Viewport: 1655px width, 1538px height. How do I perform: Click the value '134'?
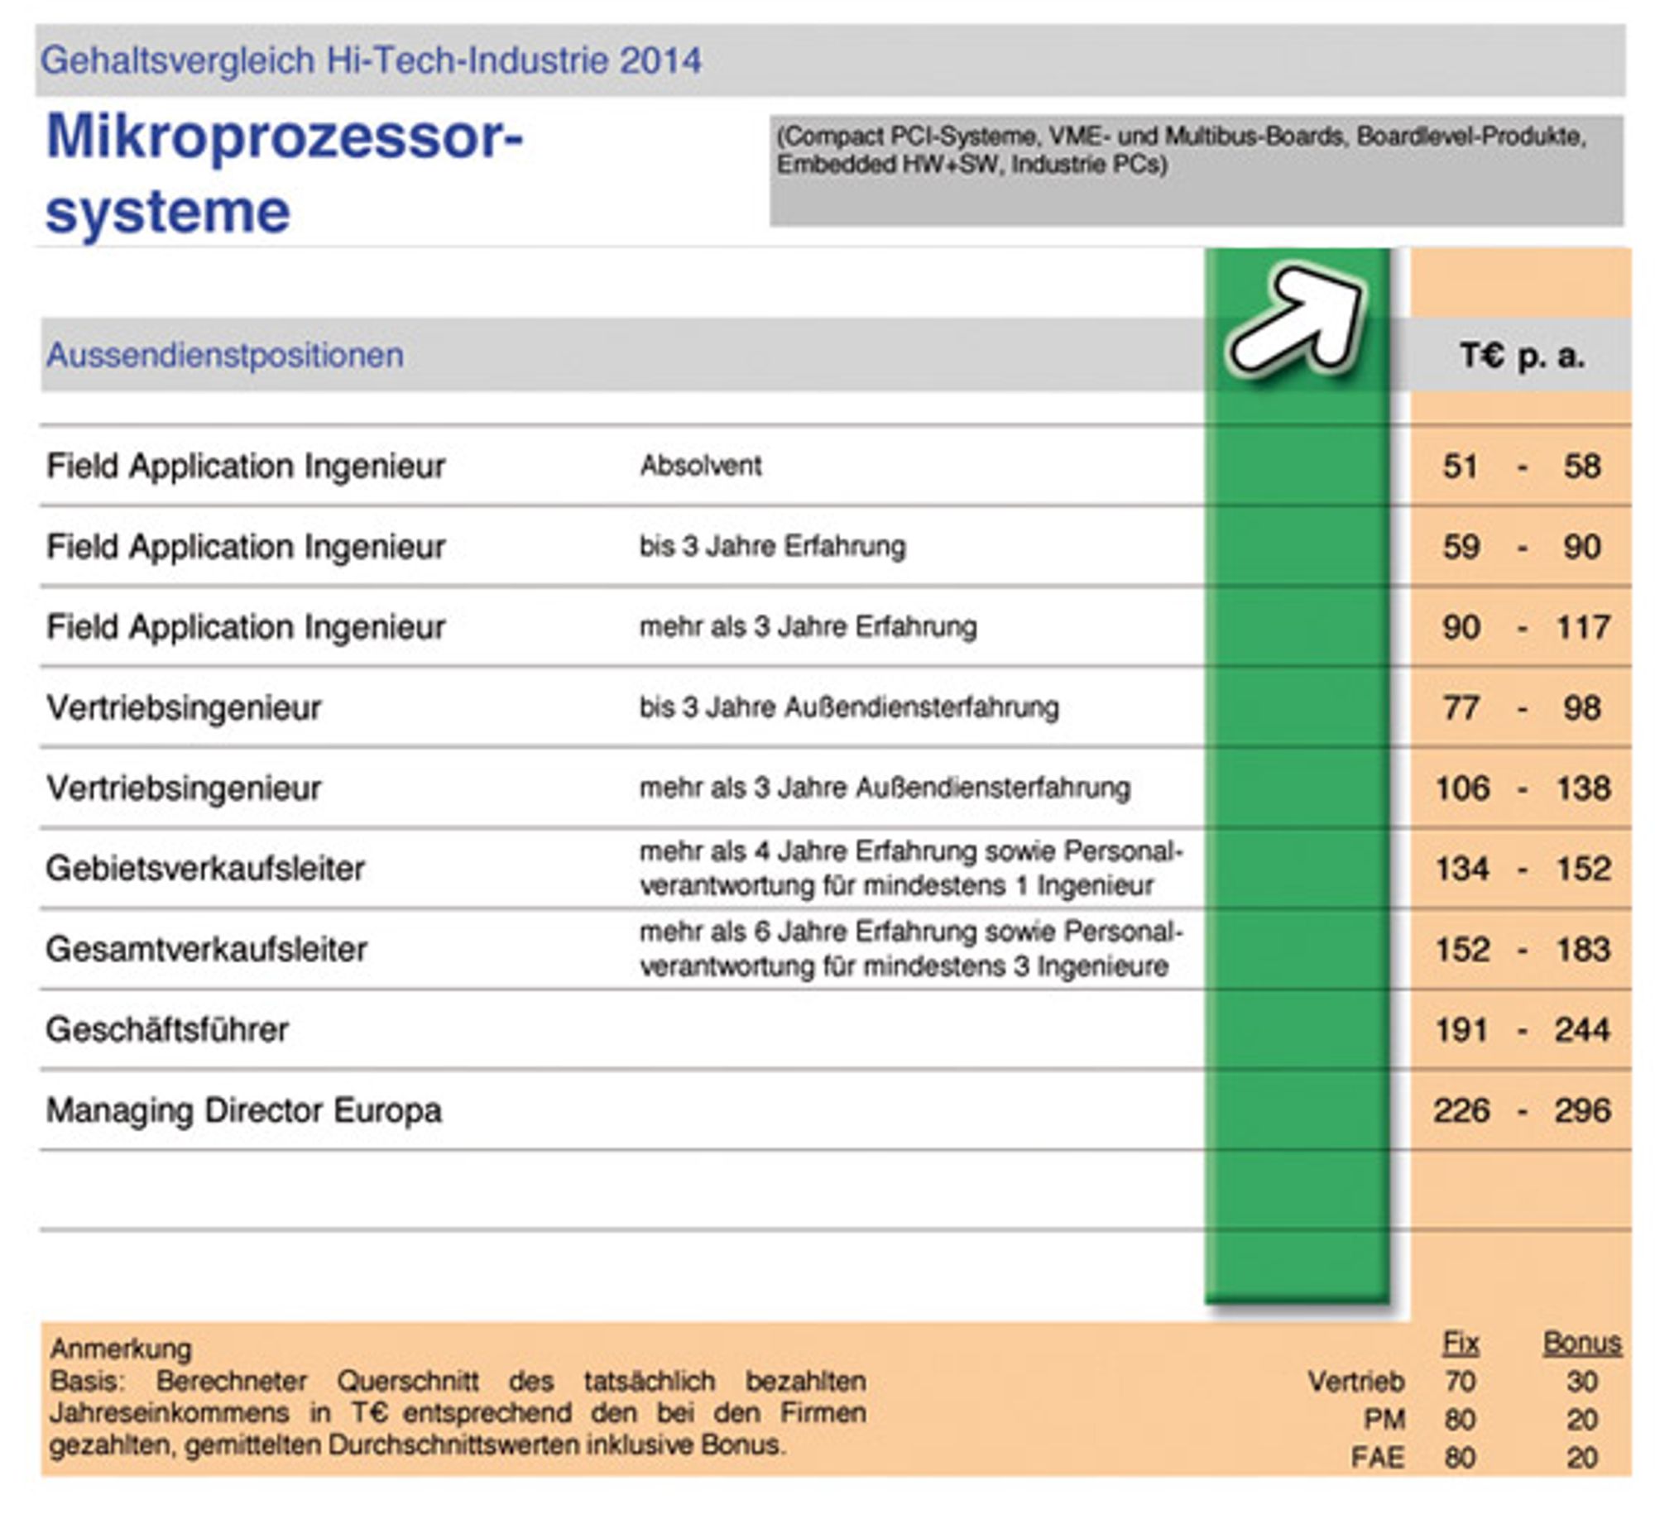(x=1462, y=869)
